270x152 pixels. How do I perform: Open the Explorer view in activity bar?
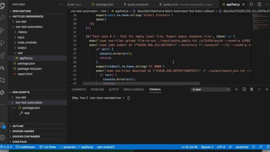[3, 5]
